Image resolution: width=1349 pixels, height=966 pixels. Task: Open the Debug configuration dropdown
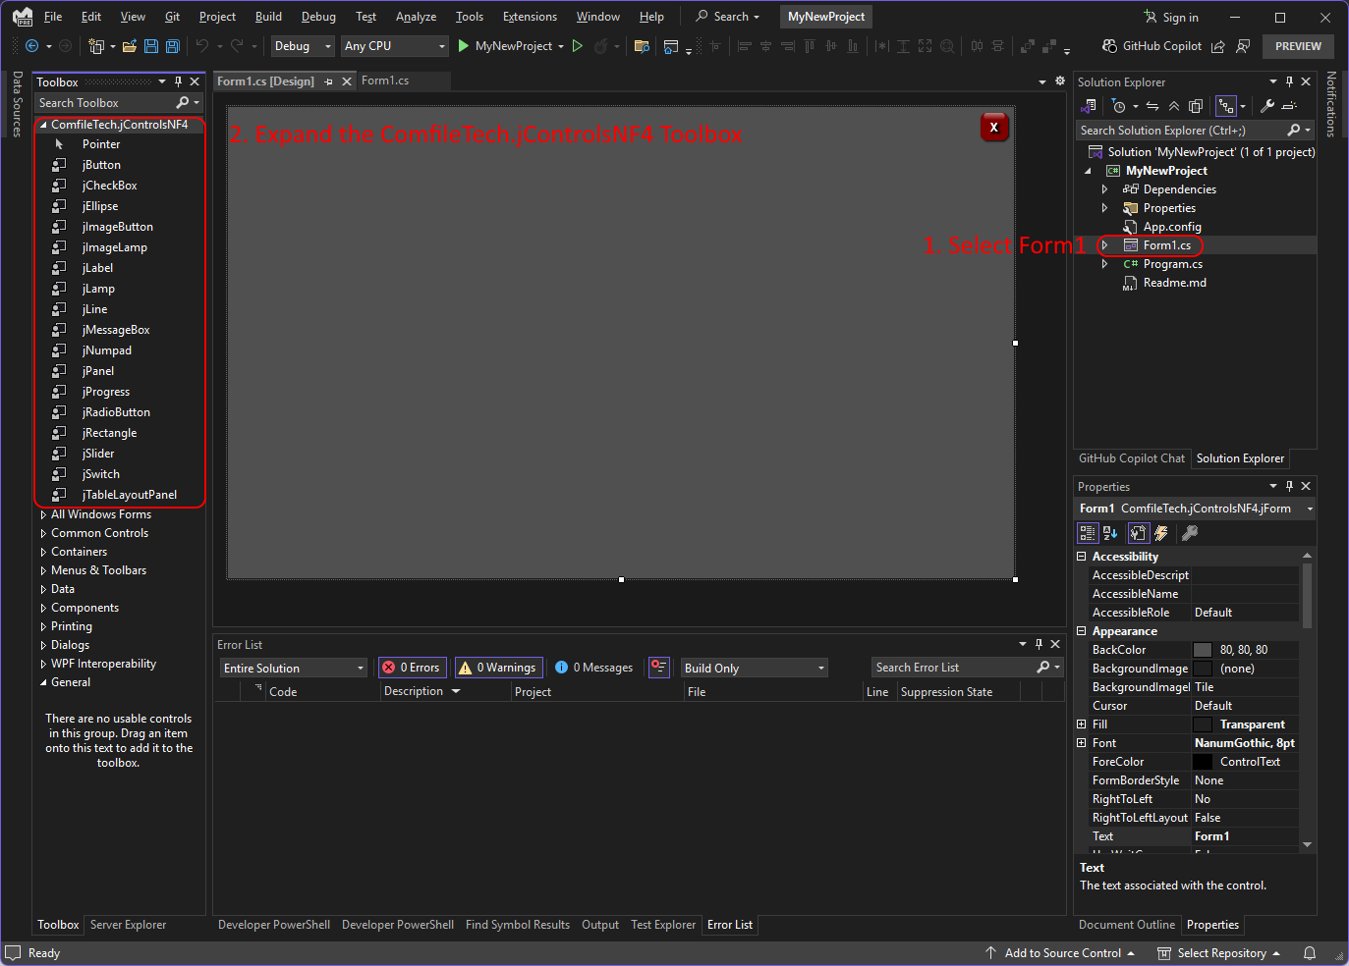pos(303,46)
